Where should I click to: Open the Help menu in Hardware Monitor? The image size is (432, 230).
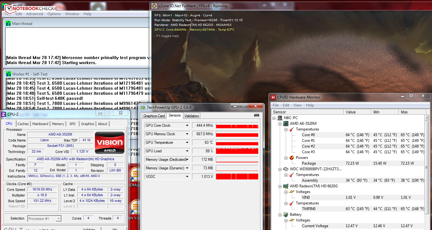[x=310, y=105]
